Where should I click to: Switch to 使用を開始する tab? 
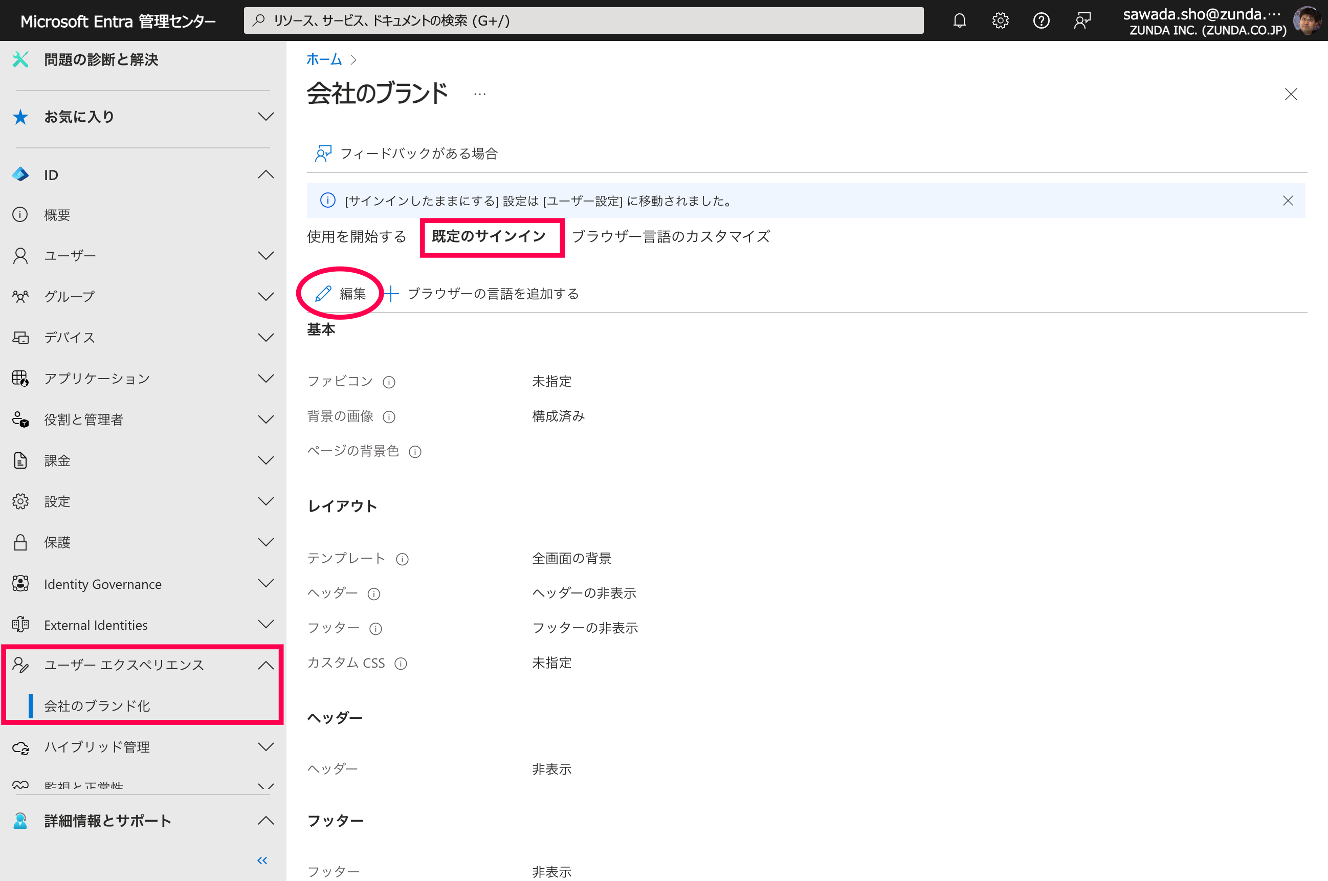tap(356, 236)
